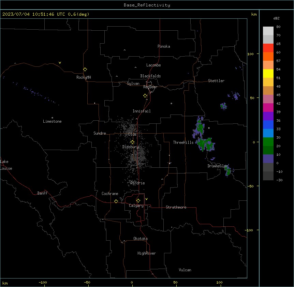294x287 pixels.
Task: Click the yellow diamond marker near RockyMH
Action: (85, 70)
